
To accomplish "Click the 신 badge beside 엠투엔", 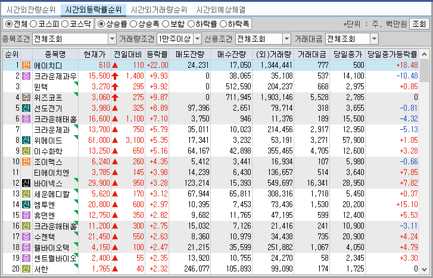I will [26, 205].
